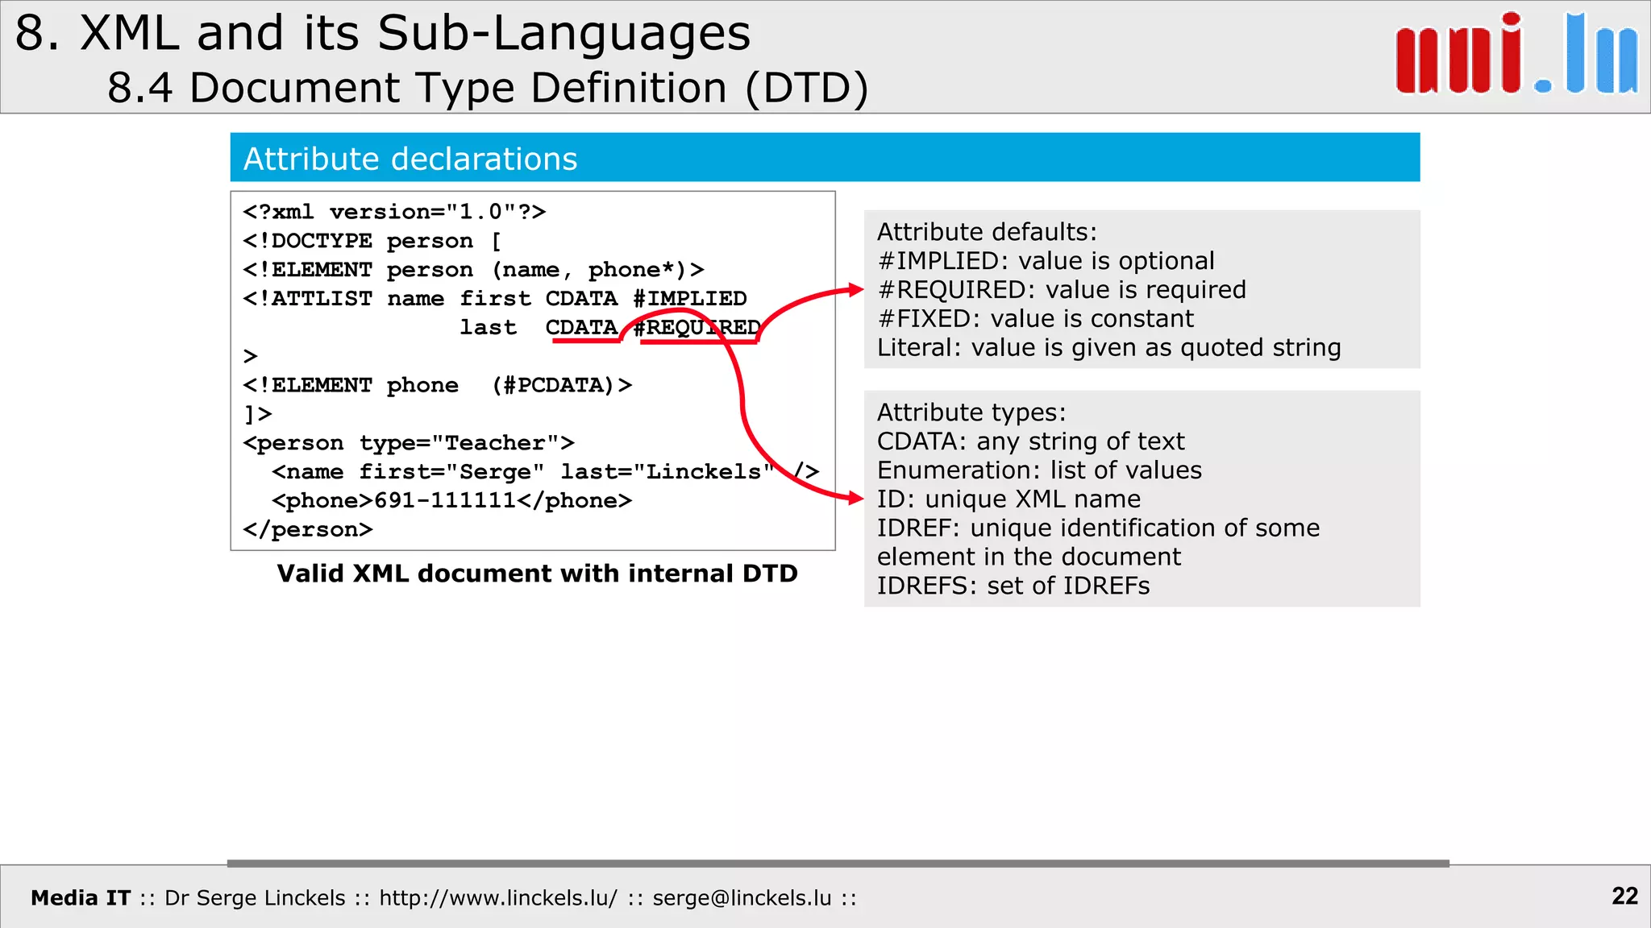The height and width of the screenshot is (928, 1651).
Task: Click the 'Attribute defaults:' heading
Action: pos(987,232)
